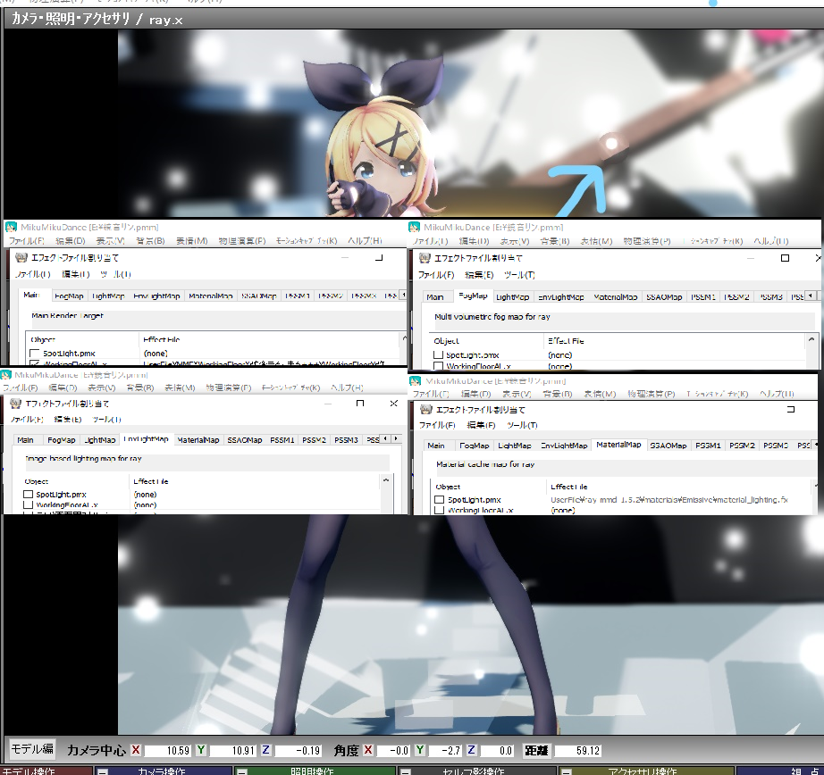The image size is (824, 775).
Task: Collapse the セルフ影操作 panel with its minus button
Action: [406, 771]
